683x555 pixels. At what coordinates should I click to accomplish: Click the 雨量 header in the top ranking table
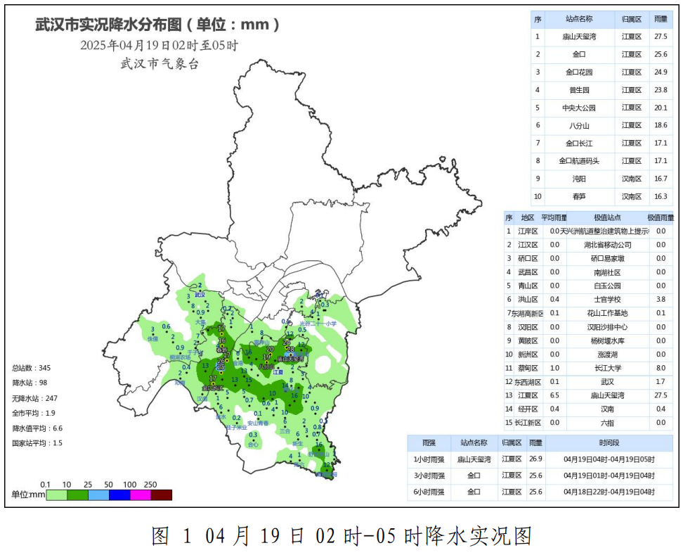point(661,19)
